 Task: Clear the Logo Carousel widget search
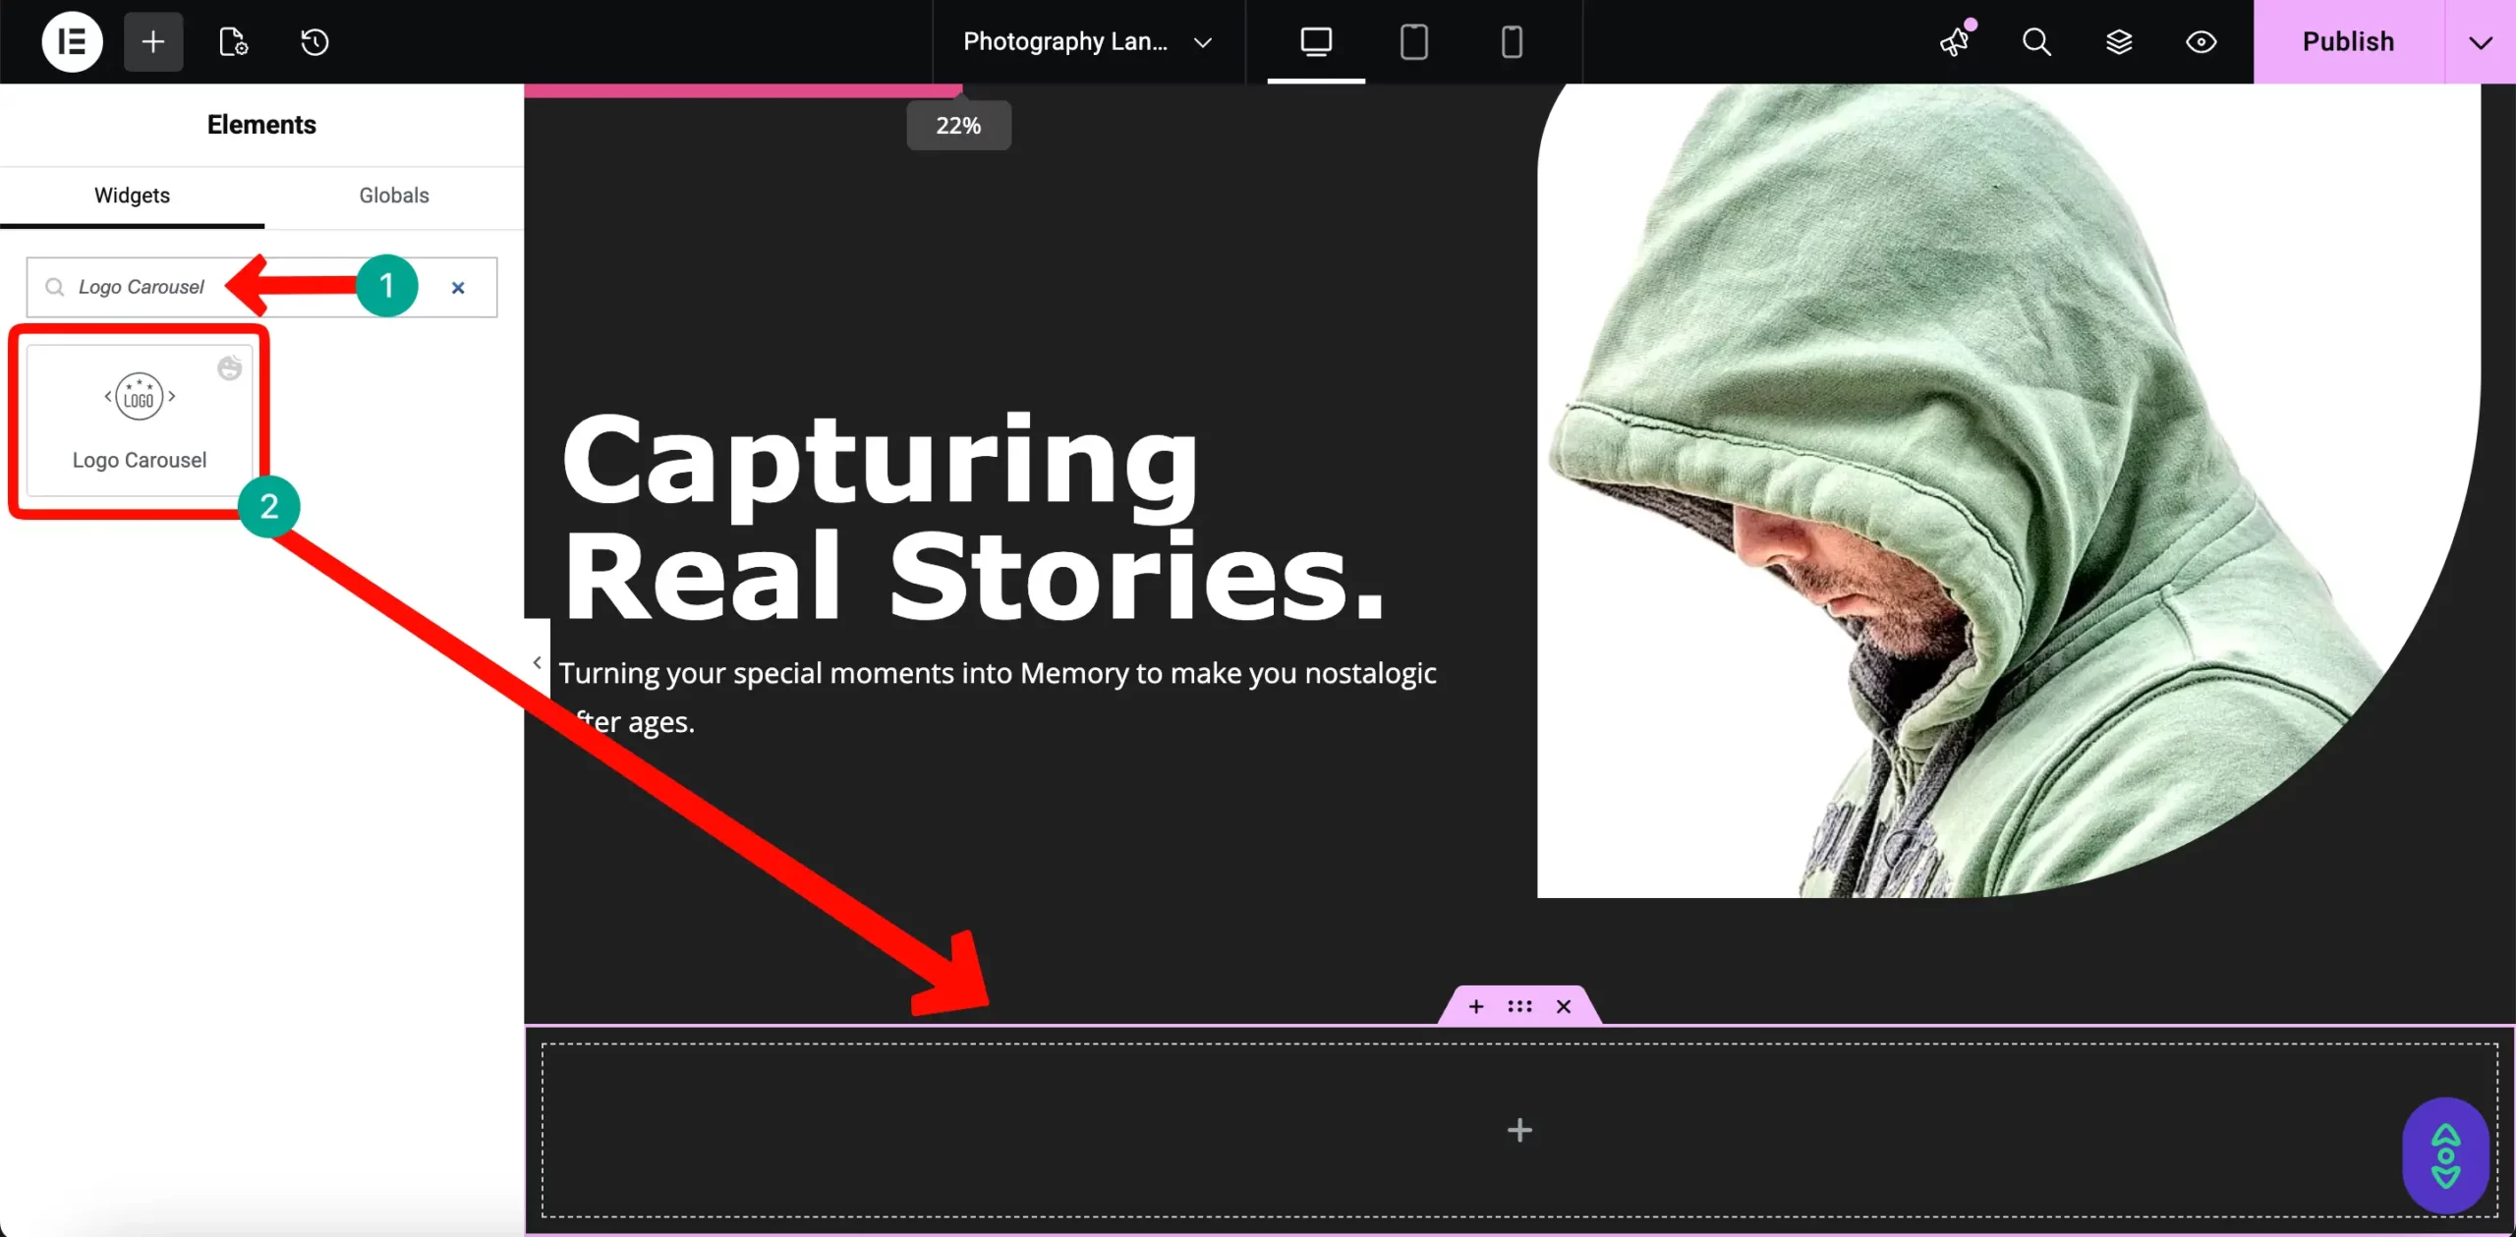458,287
